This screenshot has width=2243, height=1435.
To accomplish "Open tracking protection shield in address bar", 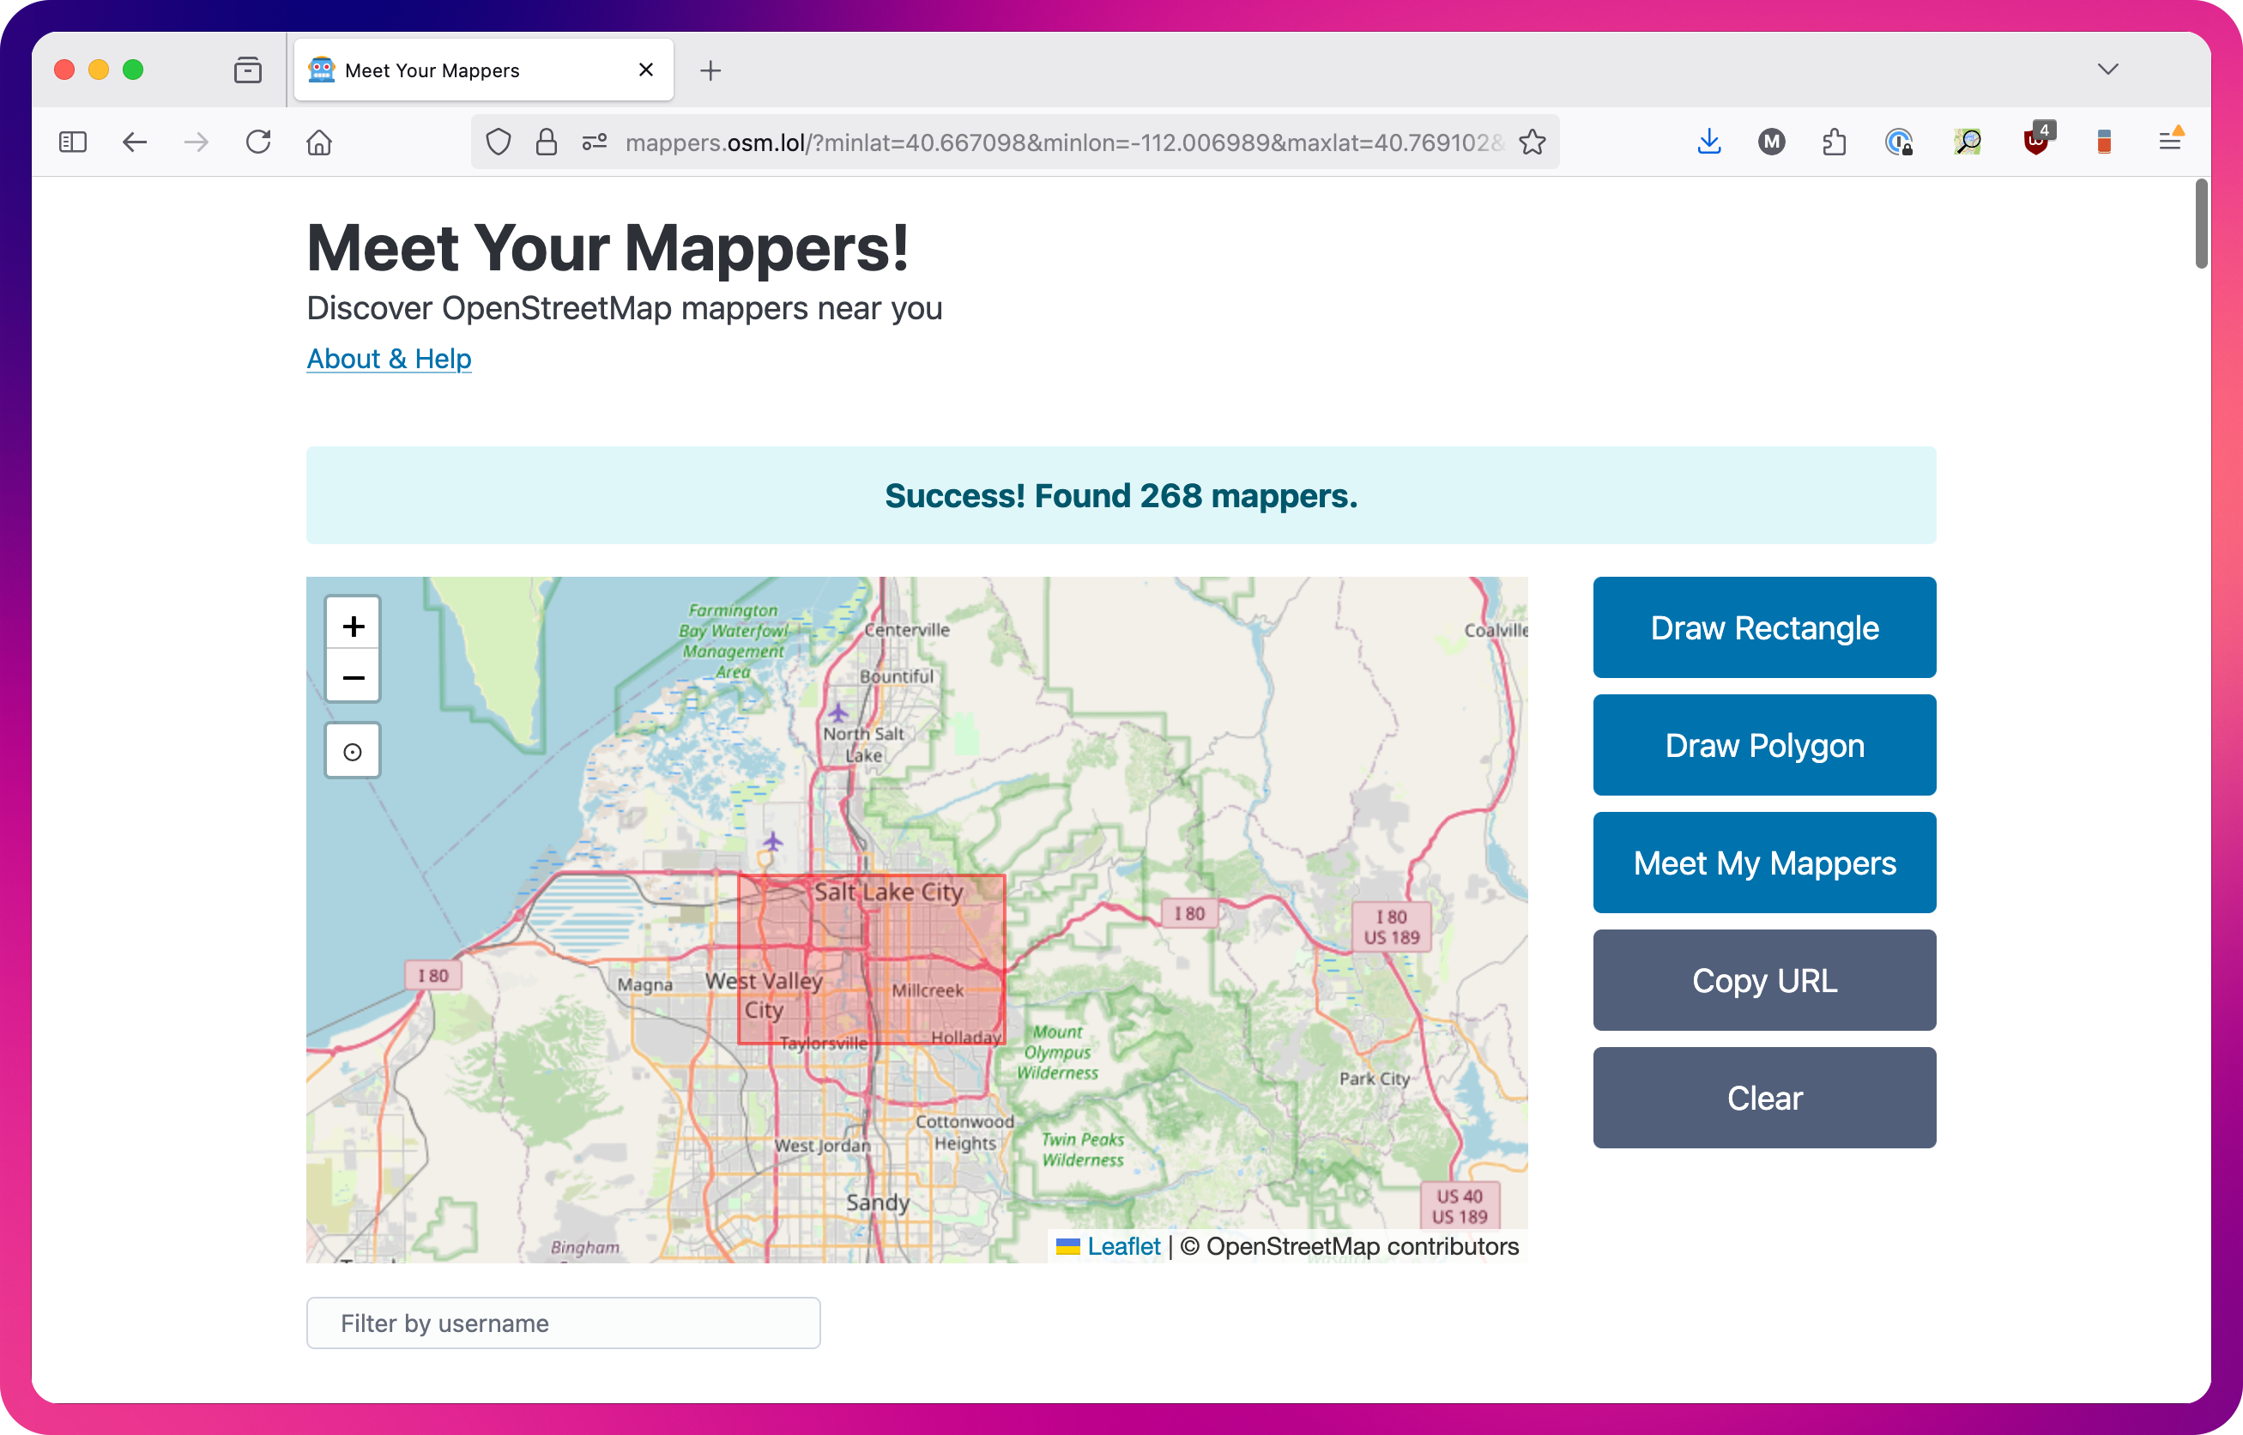I will [499, 142].
